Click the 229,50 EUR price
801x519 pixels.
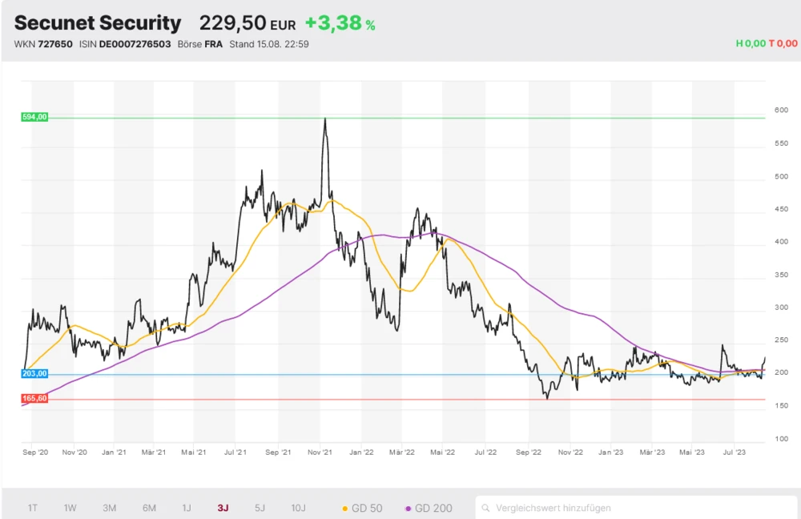pyautogui.click(x=248, y=23)
